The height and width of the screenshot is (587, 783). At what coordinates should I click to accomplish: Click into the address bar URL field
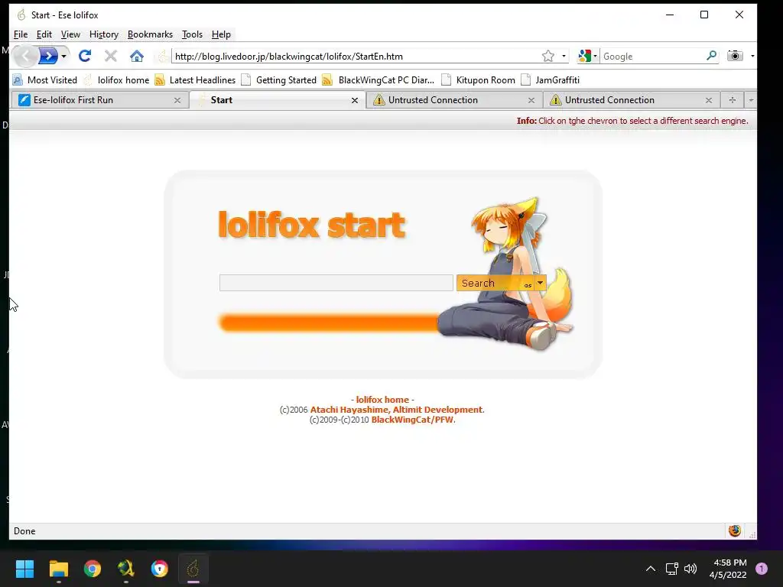356,57
